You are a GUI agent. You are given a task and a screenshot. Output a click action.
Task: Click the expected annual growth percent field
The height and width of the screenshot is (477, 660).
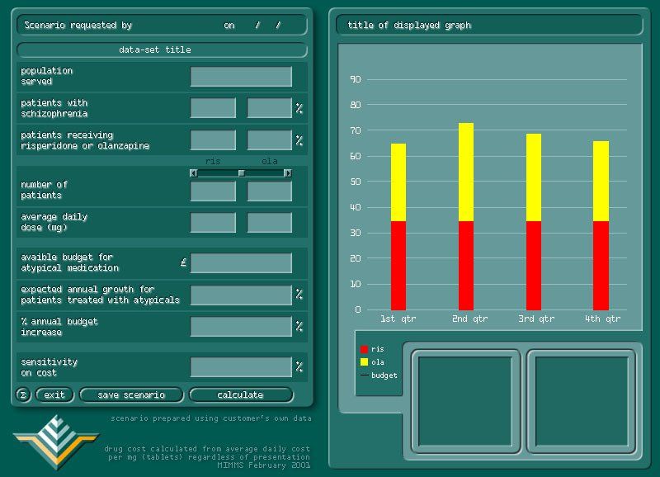tap(241, 295)
